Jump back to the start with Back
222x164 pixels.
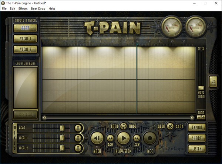[x=97, y=138]
